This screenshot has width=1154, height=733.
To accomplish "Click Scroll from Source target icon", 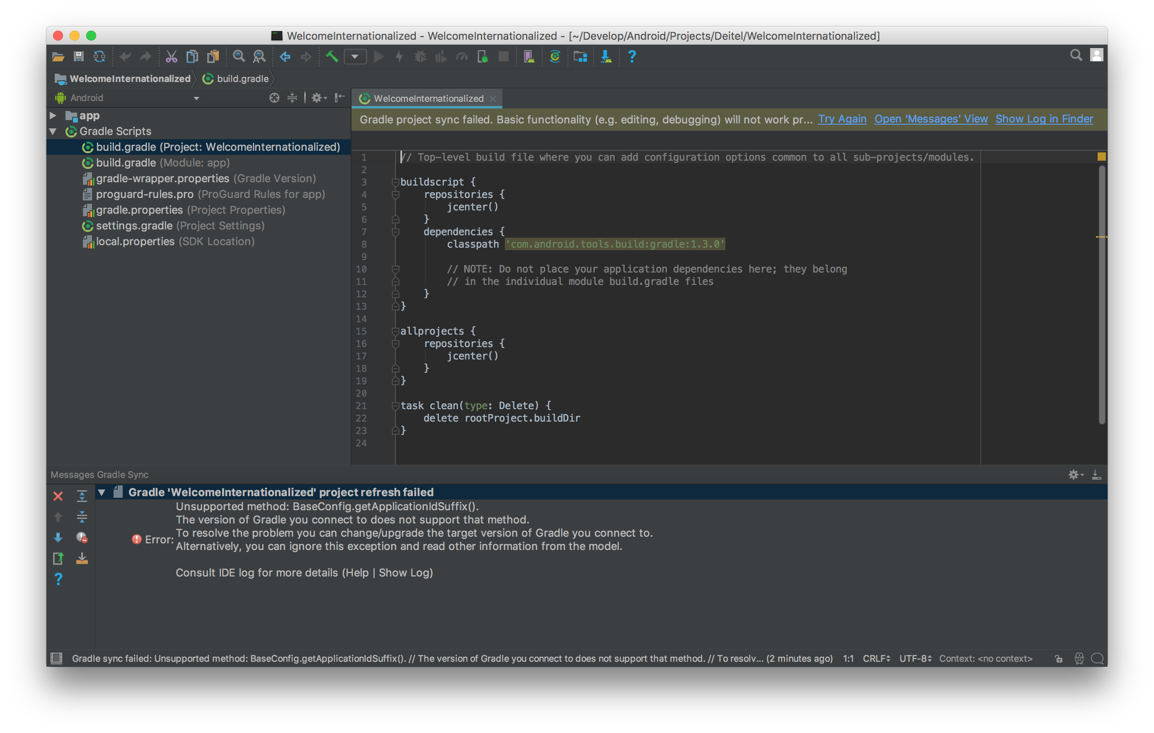I will (x=274, y=98).
